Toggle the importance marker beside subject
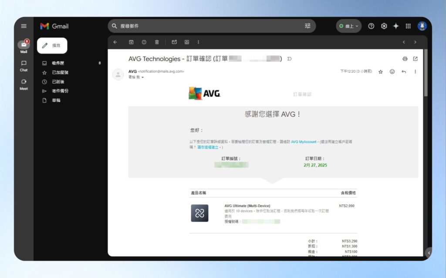 (290, 59)
